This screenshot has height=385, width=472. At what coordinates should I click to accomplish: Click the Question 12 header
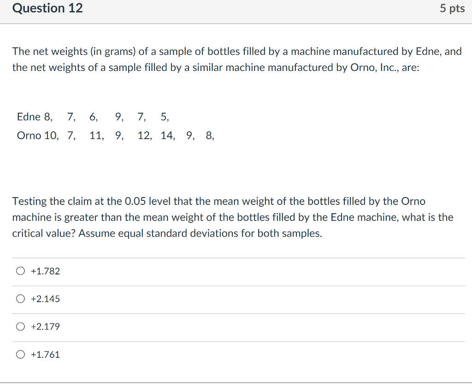pyautogui.click(x=47, y=8)
